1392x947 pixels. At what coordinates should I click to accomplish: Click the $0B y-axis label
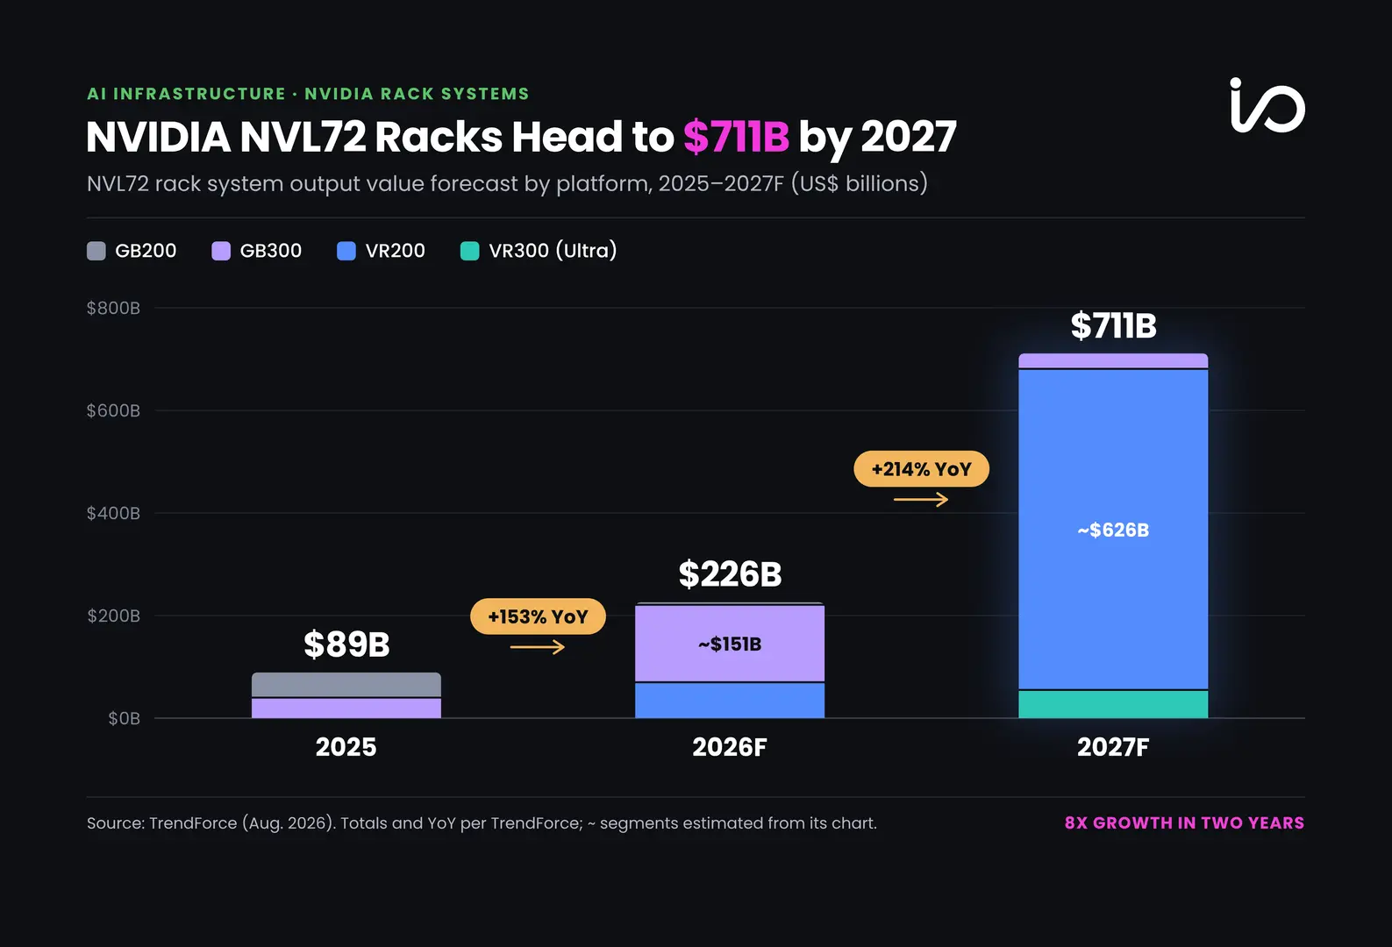[124, 718]
